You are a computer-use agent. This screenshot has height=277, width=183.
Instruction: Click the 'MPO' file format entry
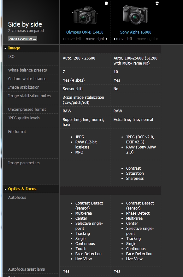(79, 152)
